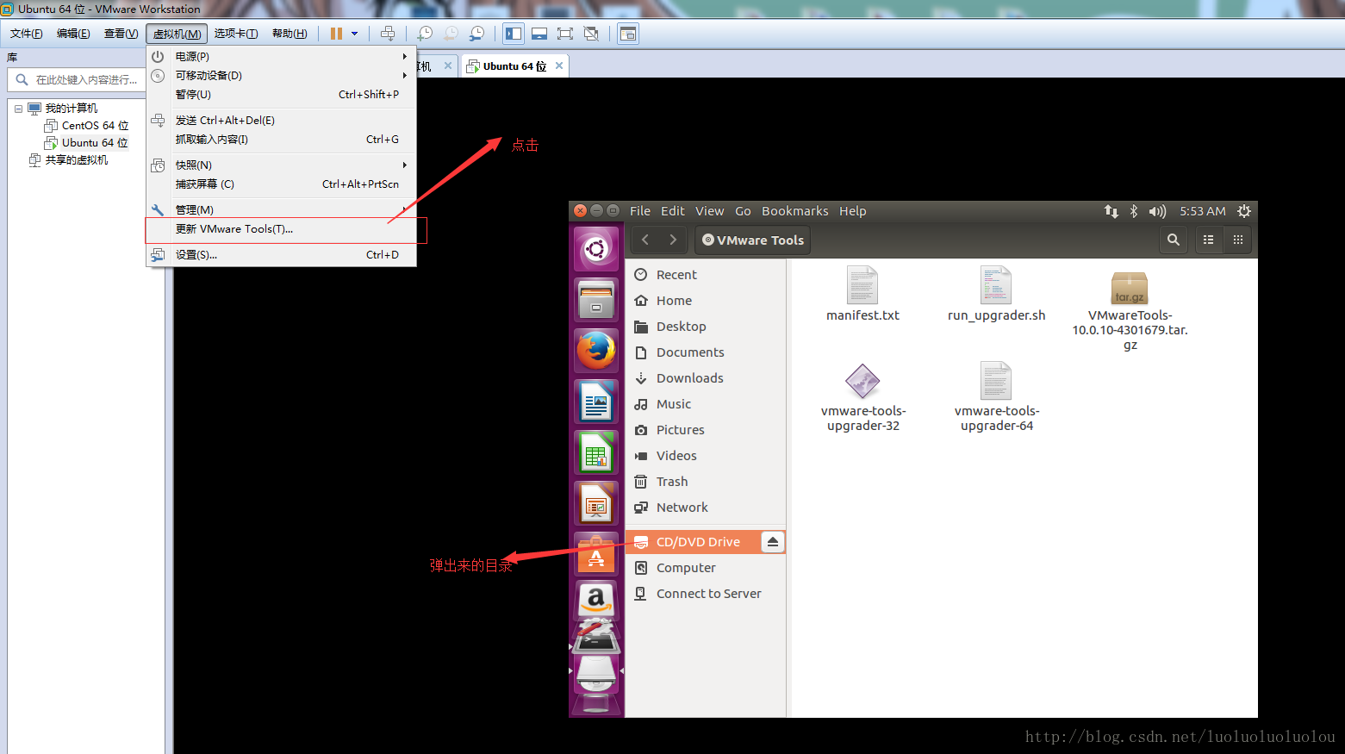The width and height of the screenshot is (1345, 754).
Task: Click the VMware Tools path button
Action: (x=752, y=240)
